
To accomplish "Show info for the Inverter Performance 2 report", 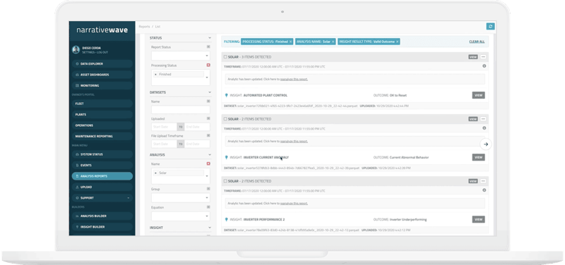I will pyautogui.click(x=484, y=190).
